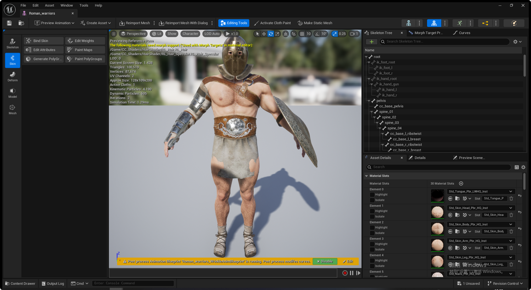Click Disable on the post process warning

[x=325, y=262]
